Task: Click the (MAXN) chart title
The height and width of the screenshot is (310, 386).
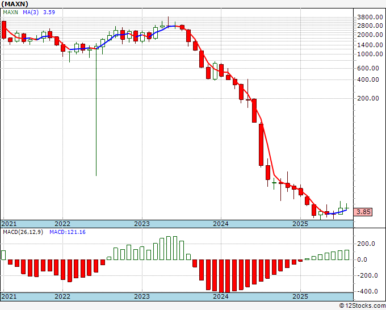Action: [x=15, y=4]
